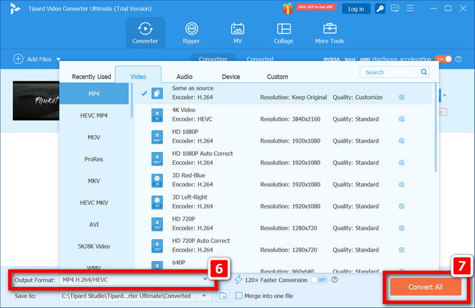
Task: Open settings gear for HD 1080P
Action: coord(402,141)
